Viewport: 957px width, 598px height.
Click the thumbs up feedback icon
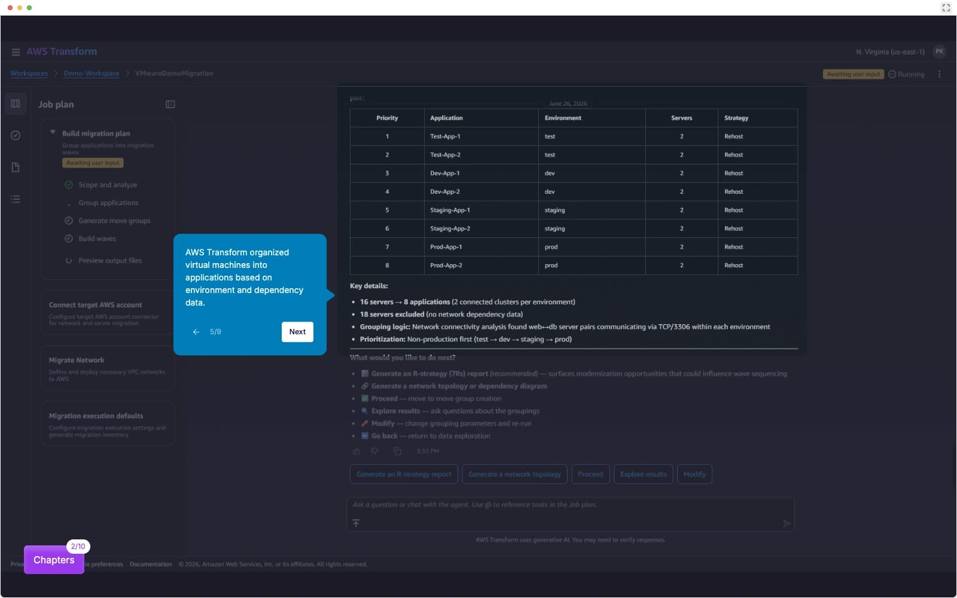click(x=356, y=451)
